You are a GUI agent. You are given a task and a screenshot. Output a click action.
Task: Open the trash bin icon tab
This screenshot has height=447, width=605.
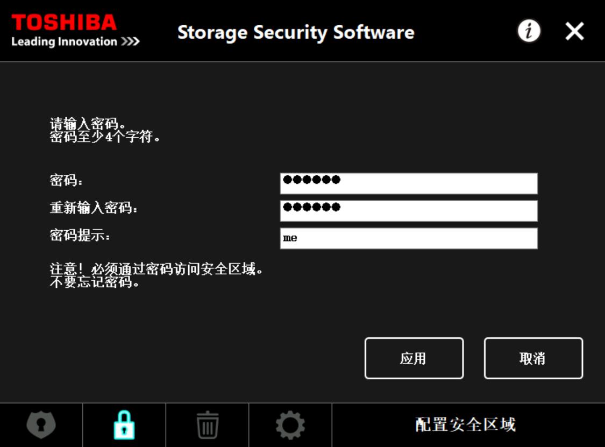(x=207, y=425)
